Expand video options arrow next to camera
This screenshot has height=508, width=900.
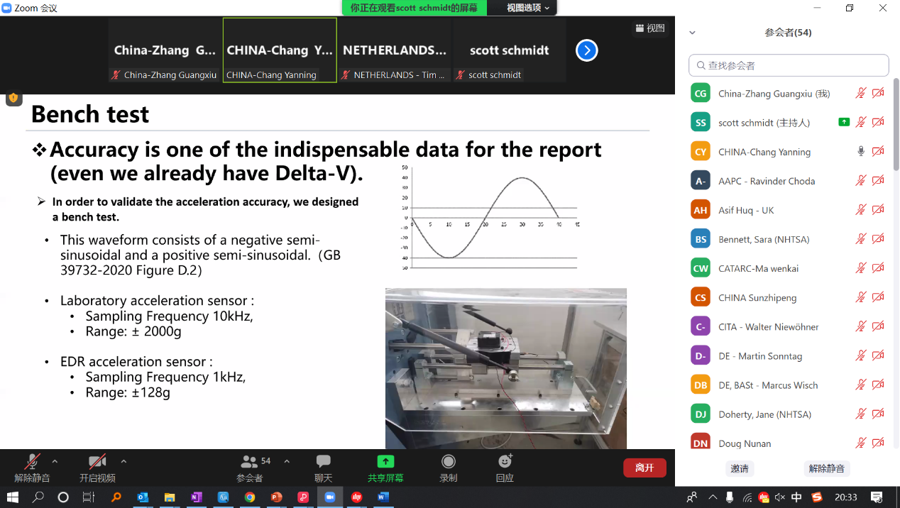(124, 461)
